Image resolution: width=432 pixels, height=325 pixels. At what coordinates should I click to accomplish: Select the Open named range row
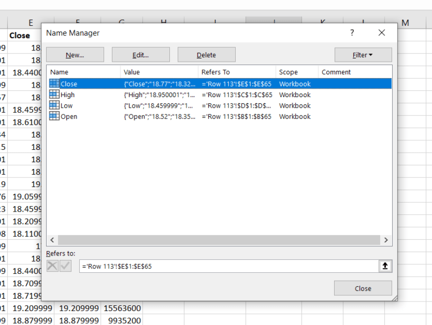219,117
